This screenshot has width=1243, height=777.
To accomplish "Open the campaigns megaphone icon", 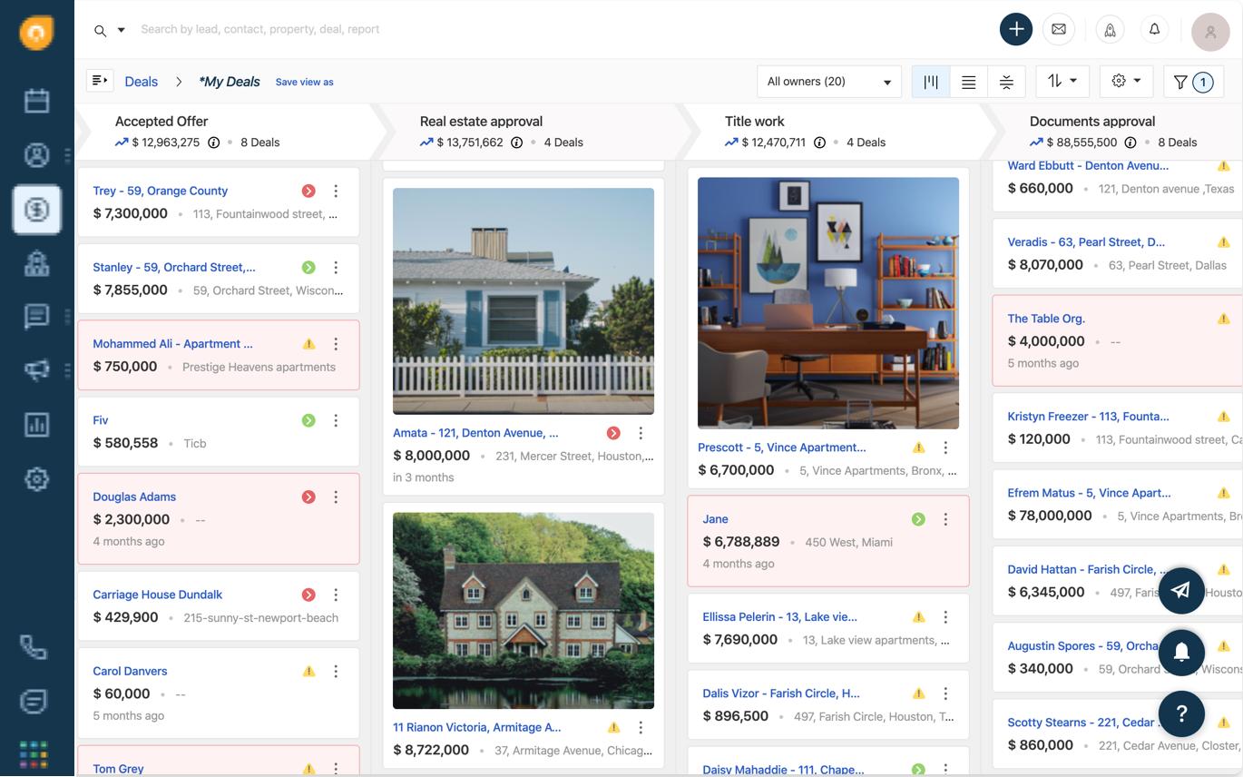I will (x=36, y=370).
